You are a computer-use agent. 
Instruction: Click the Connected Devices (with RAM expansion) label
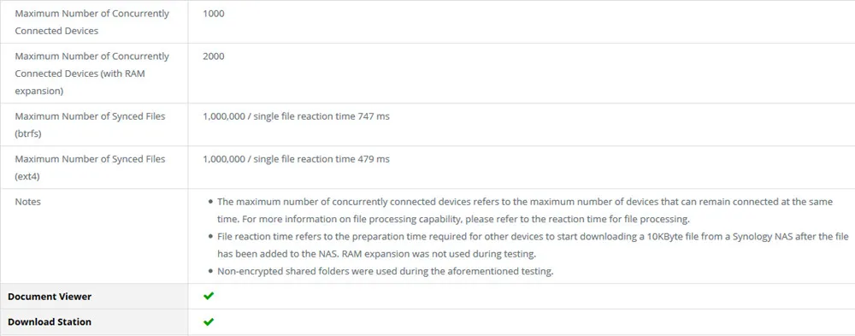click(92, 74)
